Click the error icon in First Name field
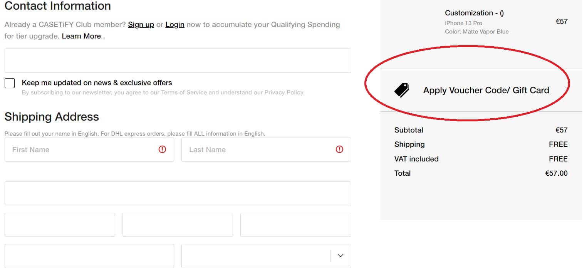Screen dimensions: 587x272 (x=162, y=149)
